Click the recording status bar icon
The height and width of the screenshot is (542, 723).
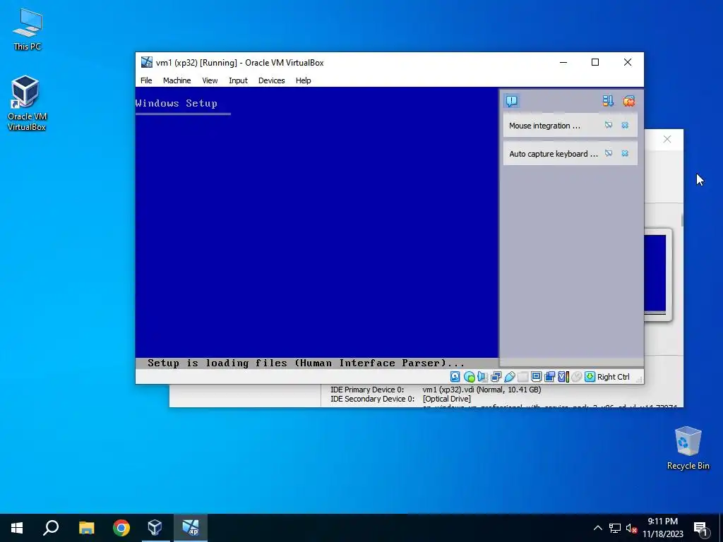coord(549,377)
